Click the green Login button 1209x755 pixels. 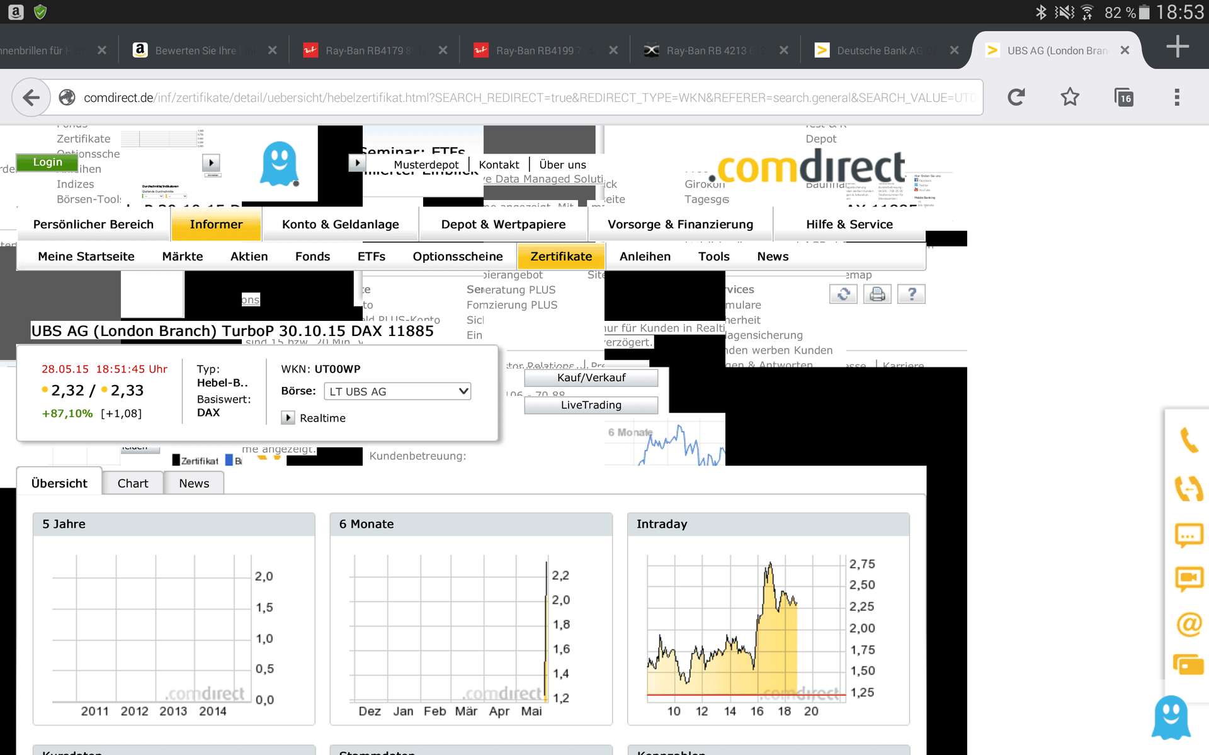(x=47, y=162)
